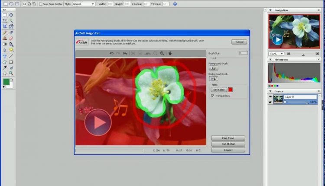Click the Y Radius input field
Viewport: 325px width, 186px height.
(x=166, y=4)
